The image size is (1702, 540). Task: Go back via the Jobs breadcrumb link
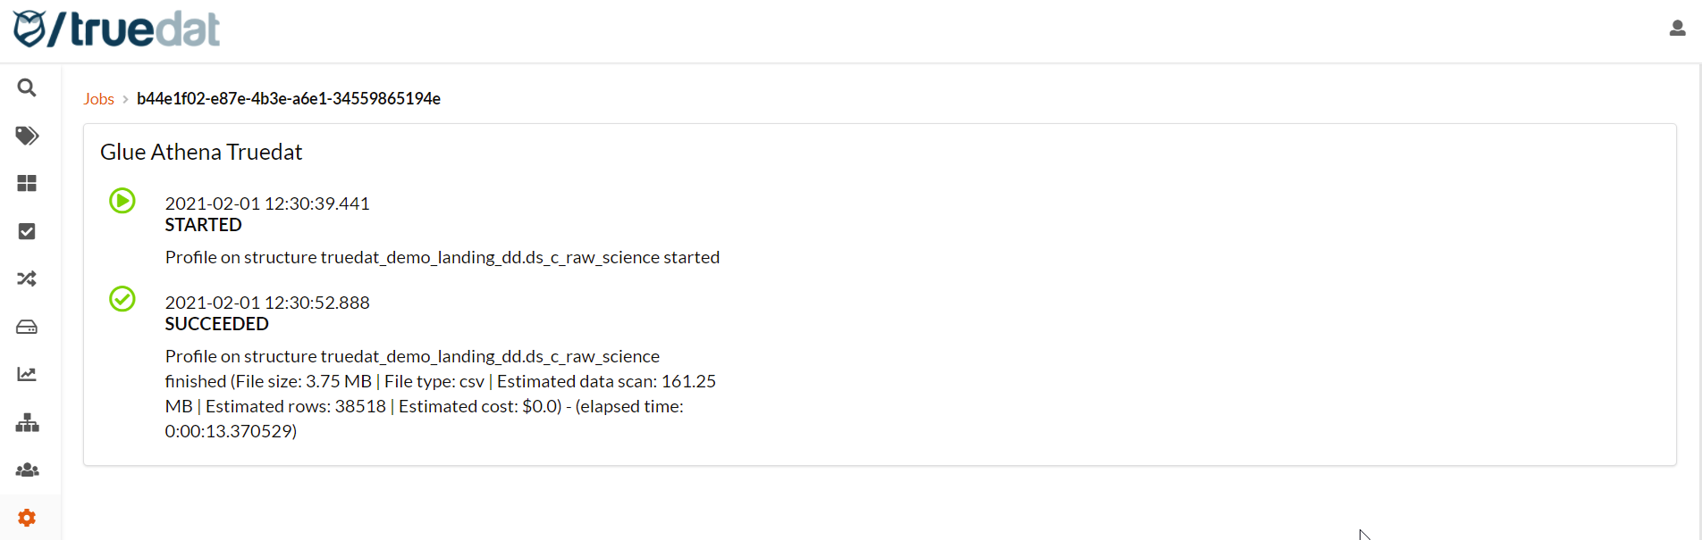pyautogui.click(x=98, y=99)
